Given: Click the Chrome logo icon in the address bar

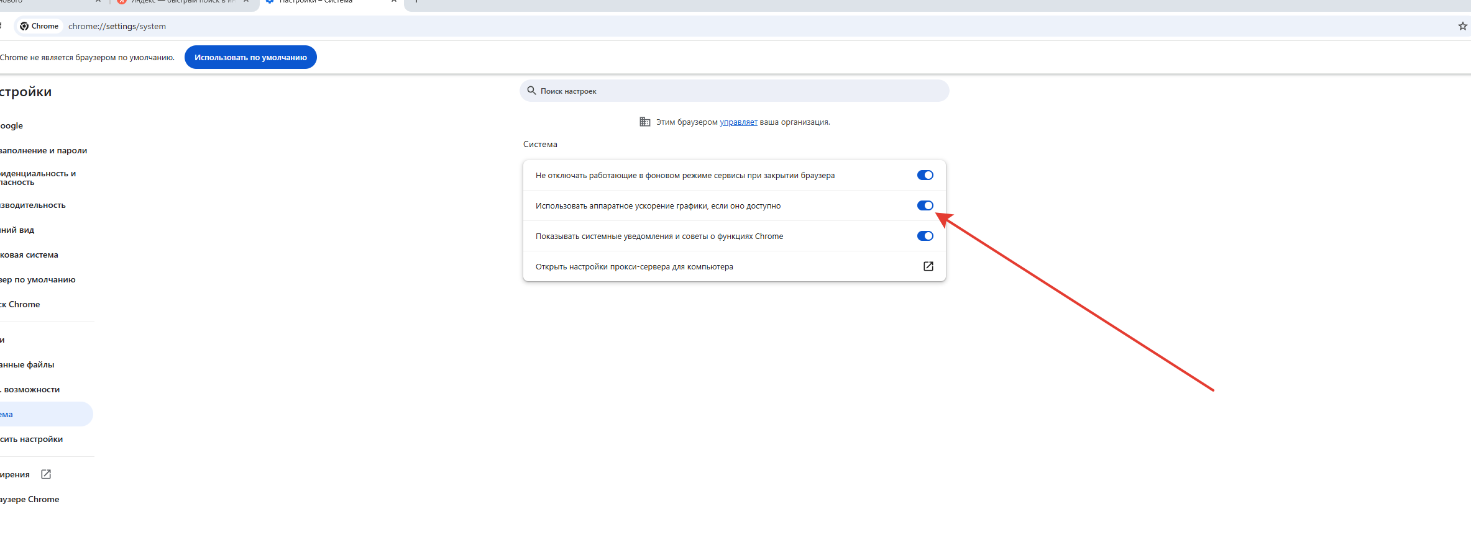Looking at the screenshot, I should [24, 26].
